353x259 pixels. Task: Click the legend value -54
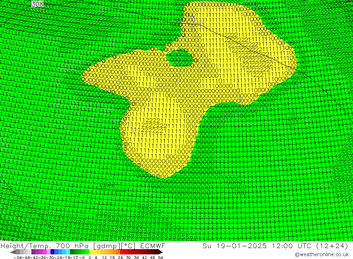pos(18,258)
